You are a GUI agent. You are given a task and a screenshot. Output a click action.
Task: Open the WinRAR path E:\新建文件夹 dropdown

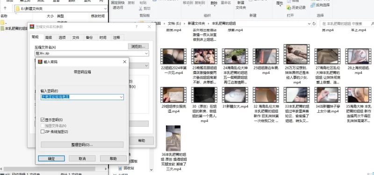[106, 8]
